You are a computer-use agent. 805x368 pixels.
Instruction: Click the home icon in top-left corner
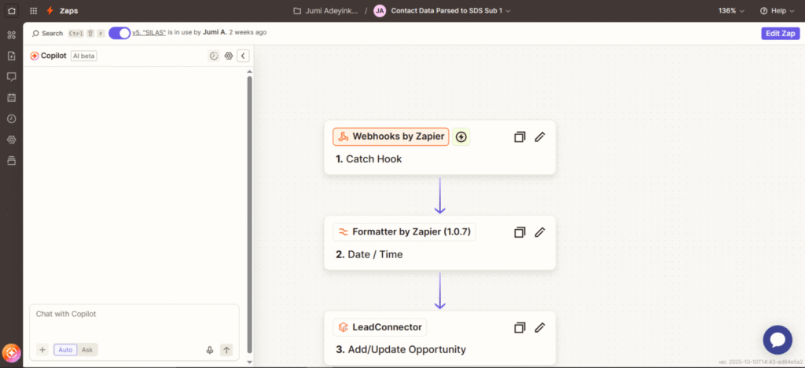[x=11, y=10]
